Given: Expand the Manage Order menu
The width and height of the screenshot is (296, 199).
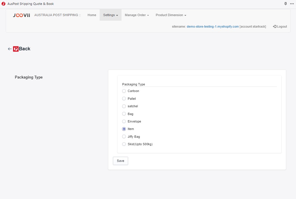Looking at the screenshot, I should 137,15.
